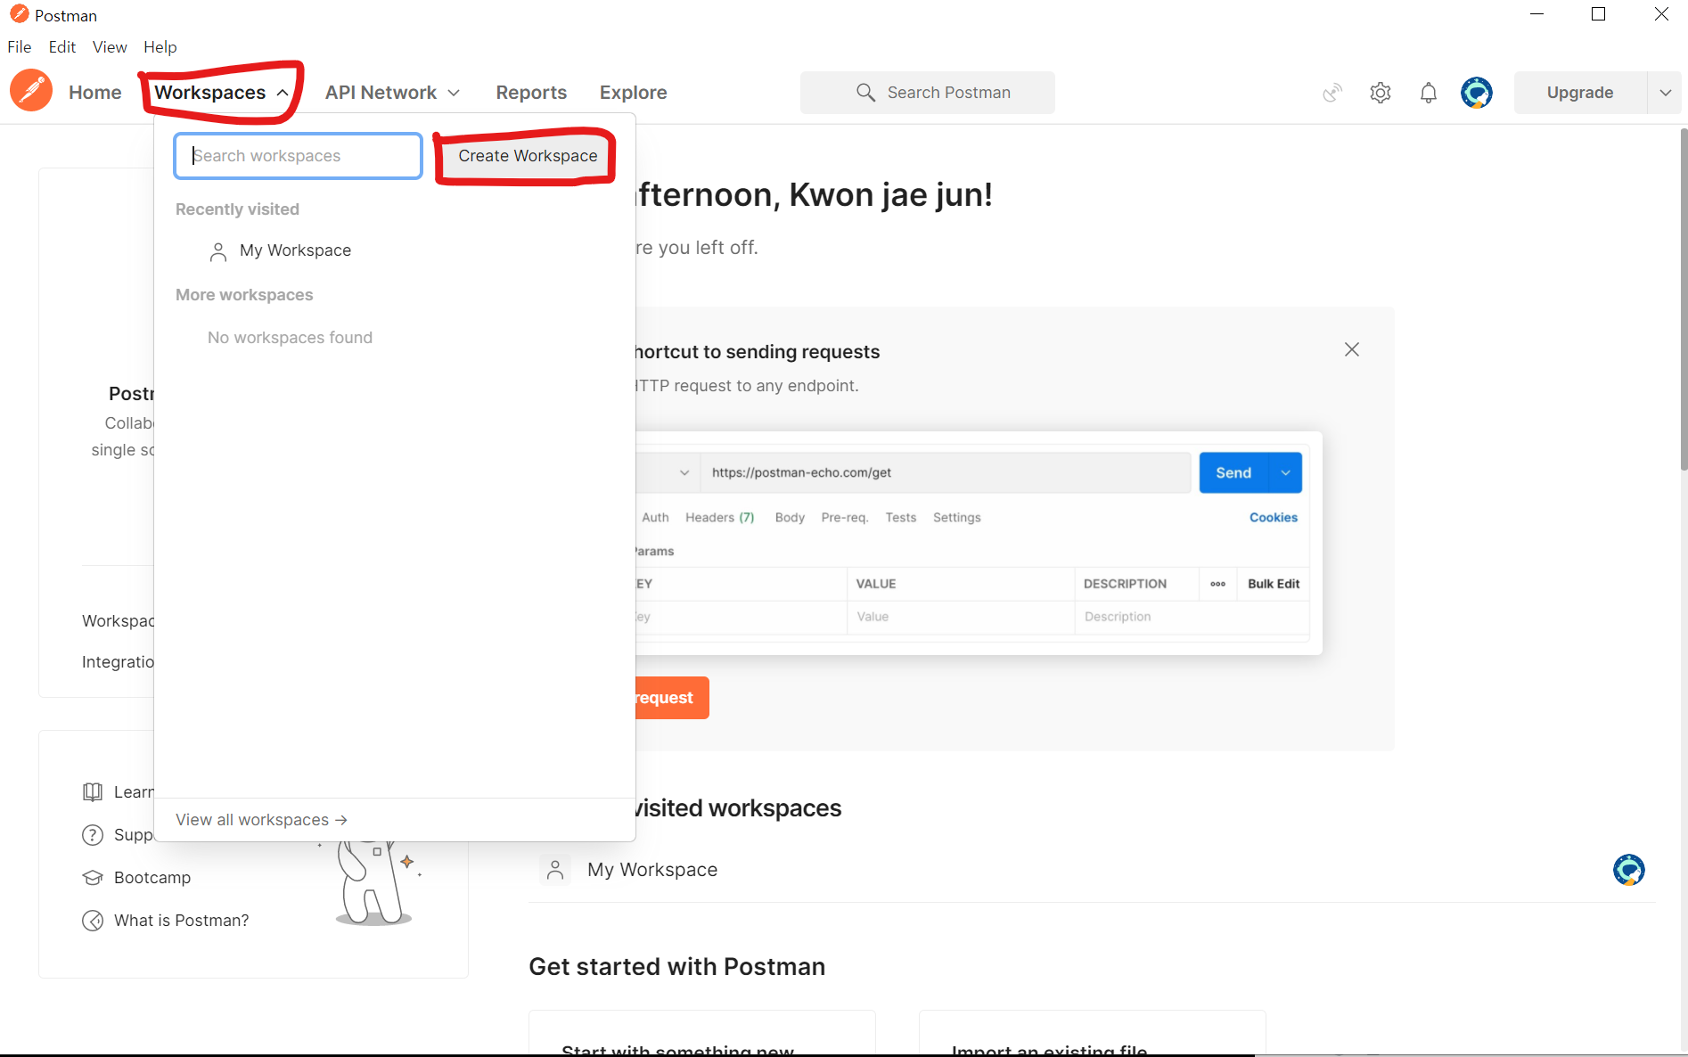Click the three-dots column options icon
Screen dimensions: 1688x1057
pos(1218,584)
